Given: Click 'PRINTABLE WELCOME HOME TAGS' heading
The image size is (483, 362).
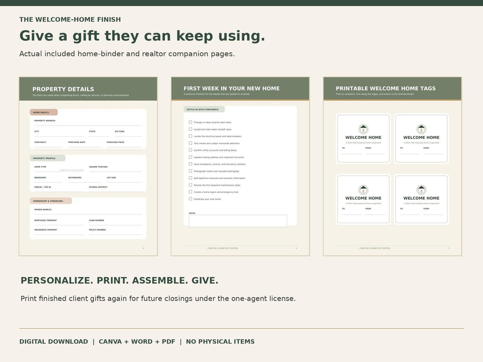Looking at the screenshot, I should (386, 88).
